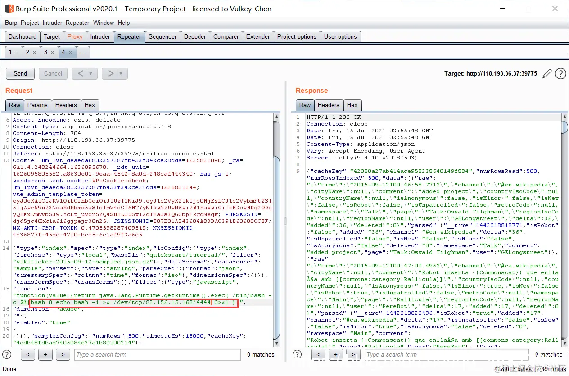
Task: Click the Target URL text
Action: coord(491,73)
